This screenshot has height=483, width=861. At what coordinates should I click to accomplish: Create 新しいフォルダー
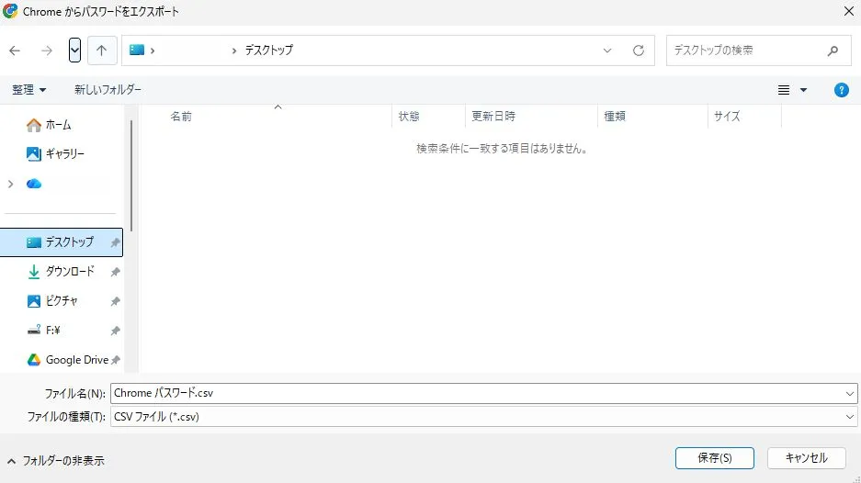[x=108, y=89]
